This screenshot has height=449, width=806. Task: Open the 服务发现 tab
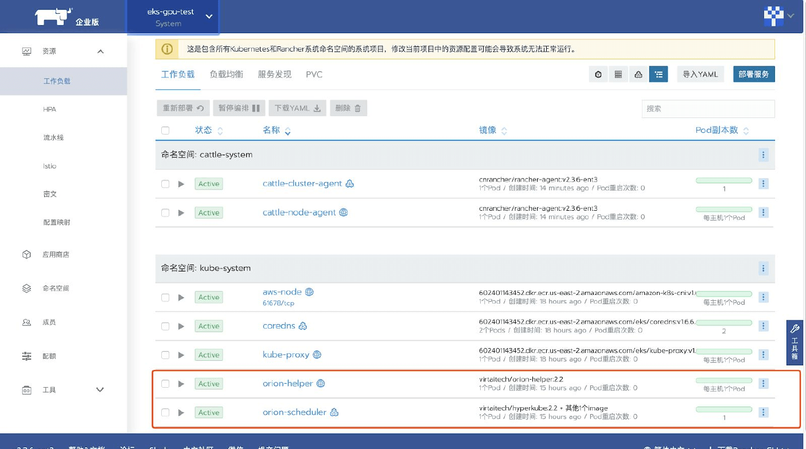[275, 74]
